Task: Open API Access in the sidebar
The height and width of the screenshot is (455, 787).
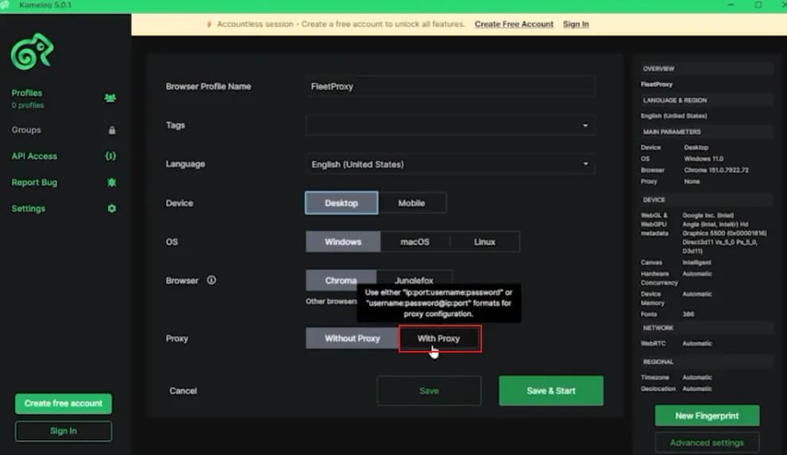Action: 34,156
